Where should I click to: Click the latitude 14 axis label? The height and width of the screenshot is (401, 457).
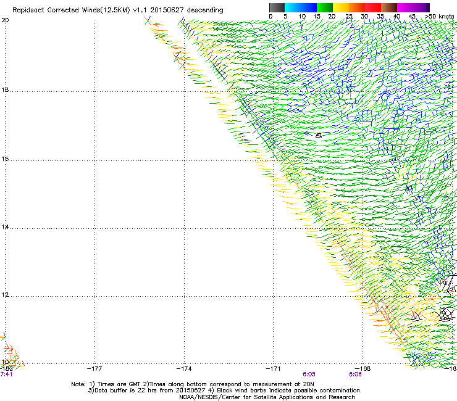5,227
